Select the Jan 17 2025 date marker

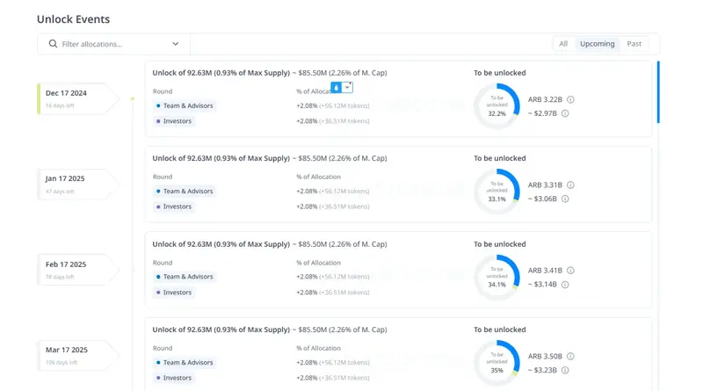tap(77, 184)
